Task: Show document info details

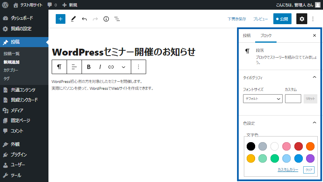Action: [106, 19]
